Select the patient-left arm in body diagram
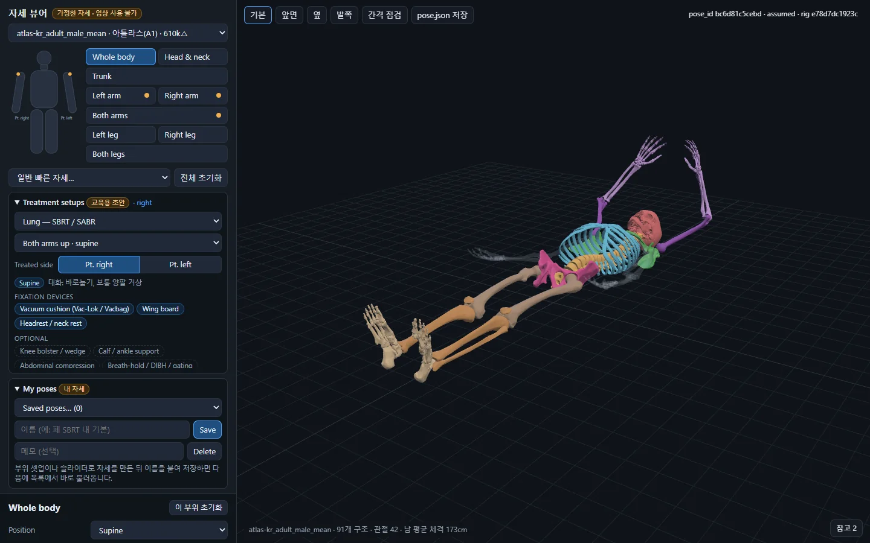This screenshot has width=870, height=543. [x=69, y=92]
